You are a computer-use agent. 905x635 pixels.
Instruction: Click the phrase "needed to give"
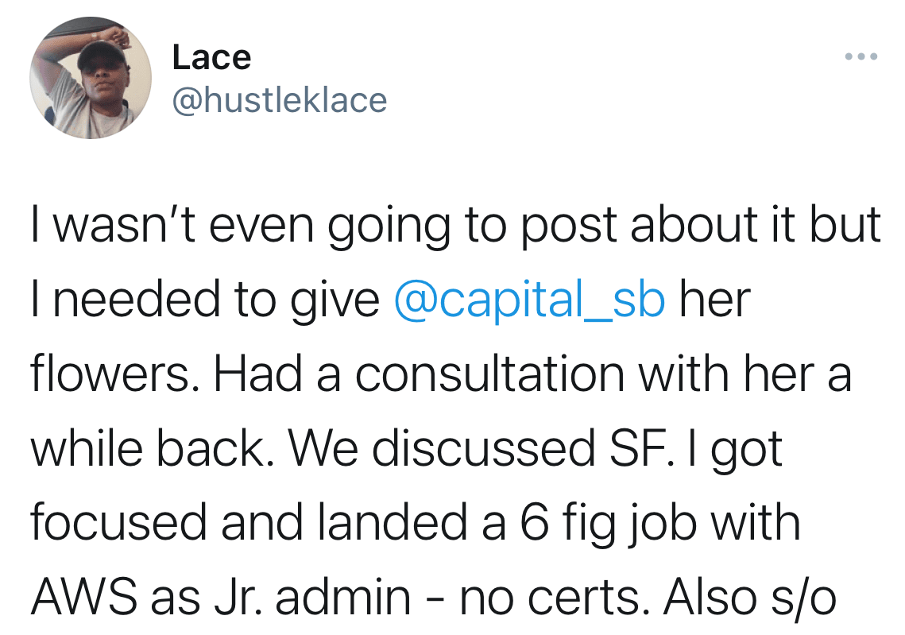(x=216, y=300)
